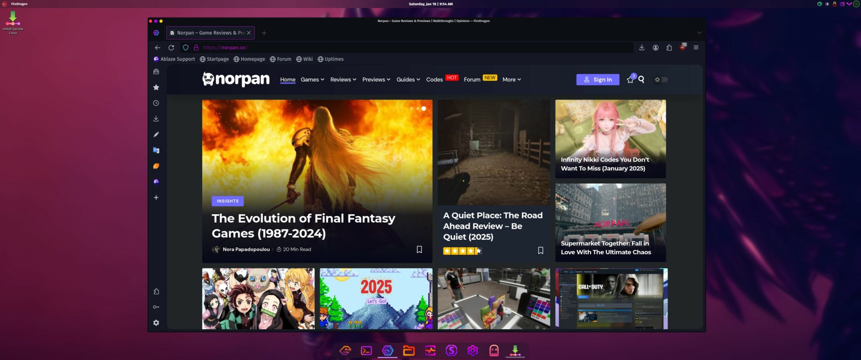
Task: Open sidebar passwords key icon
Action: click(156, 307)
